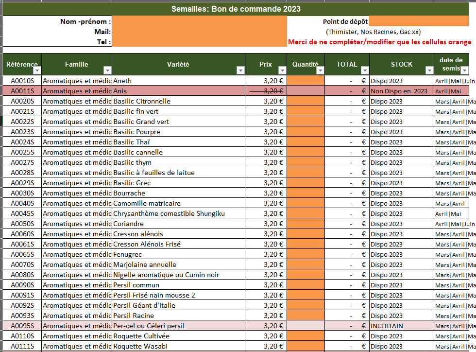Select the 'Camomille matricaire' cell
The image size is (476, 352).
[x=179, y=203]
